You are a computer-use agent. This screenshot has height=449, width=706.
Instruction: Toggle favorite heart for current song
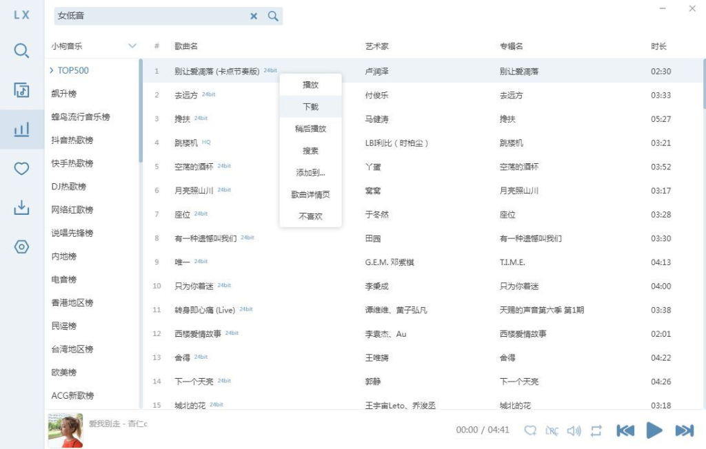pyautogui.click(x=530, y=430)
